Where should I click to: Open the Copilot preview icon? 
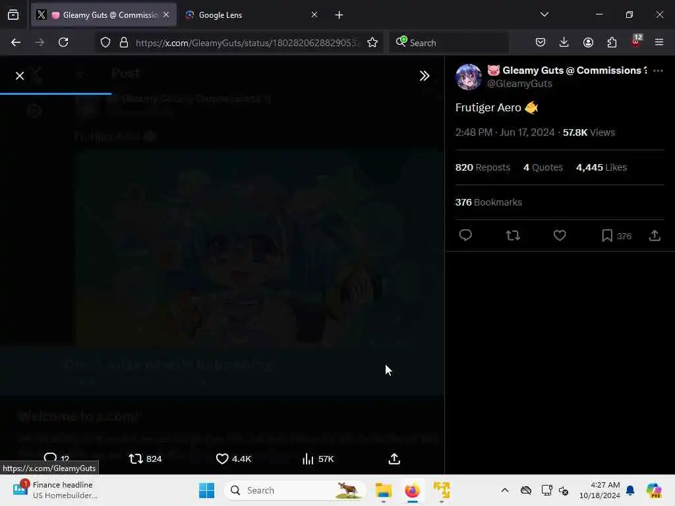653,490
